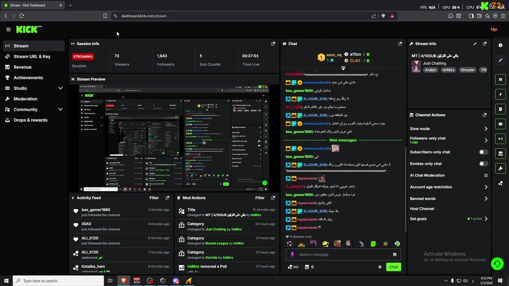The image size is (509, 286).
Task: Click the purple microphone icon in message box
Action: coord(292,255)
